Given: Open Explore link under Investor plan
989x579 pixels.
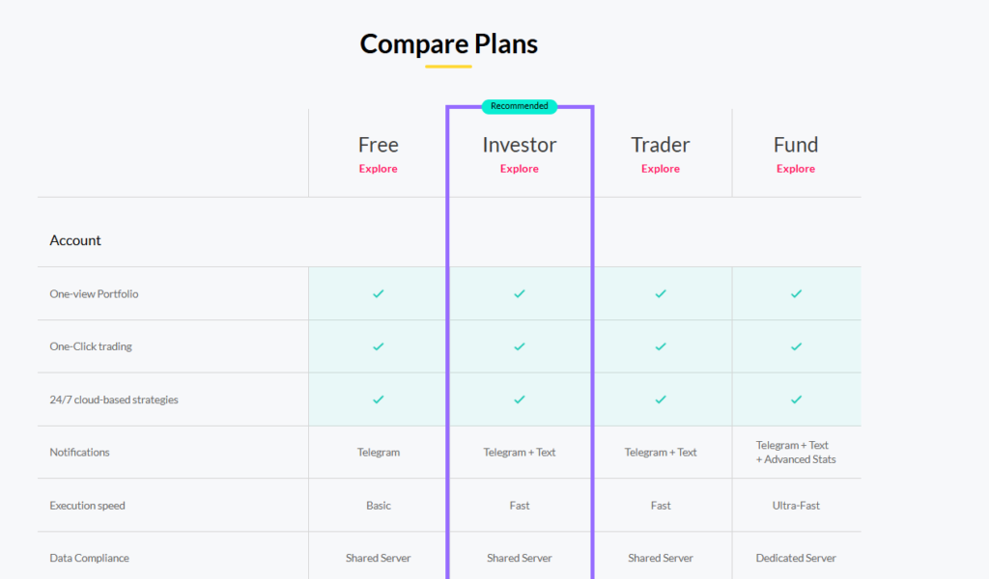Looking at the screenshot, I should click(x=519, y=169).
